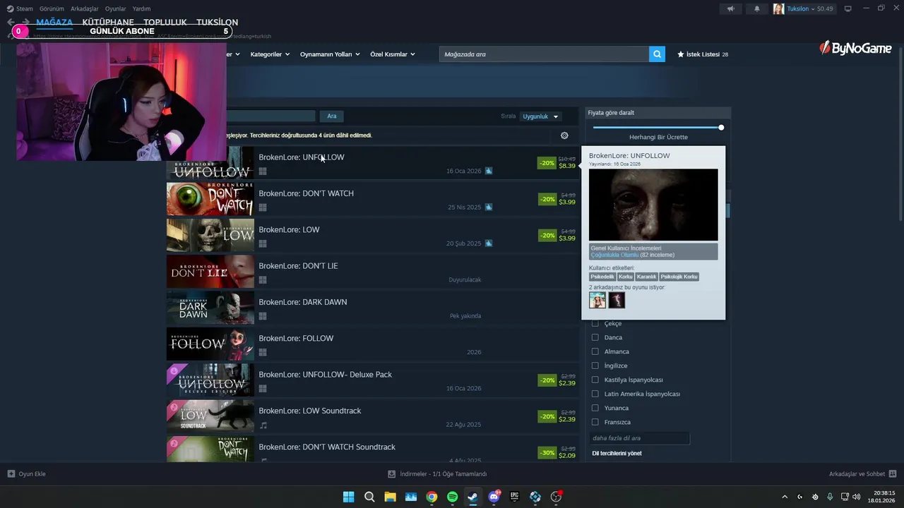Open the Yardım menu

(x=141, y=8)
